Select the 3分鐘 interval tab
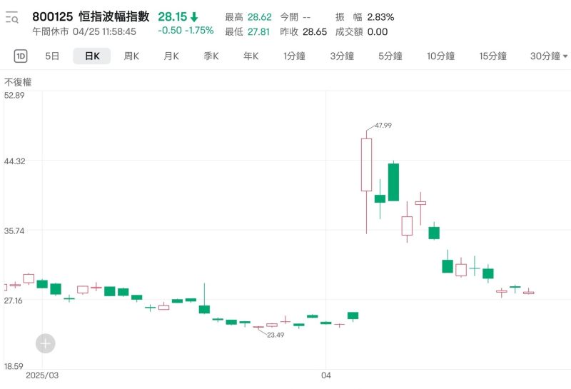 [x=342, y=56]
